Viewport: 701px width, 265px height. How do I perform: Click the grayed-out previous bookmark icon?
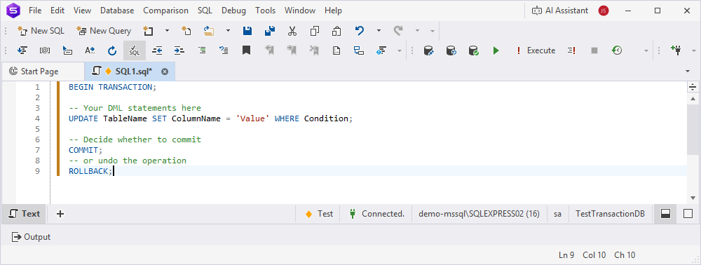click(269, 50)
